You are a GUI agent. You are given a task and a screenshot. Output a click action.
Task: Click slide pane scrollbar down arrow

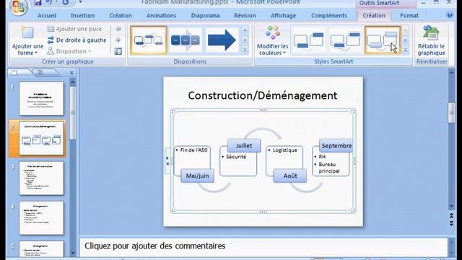[x=72, y=253]
